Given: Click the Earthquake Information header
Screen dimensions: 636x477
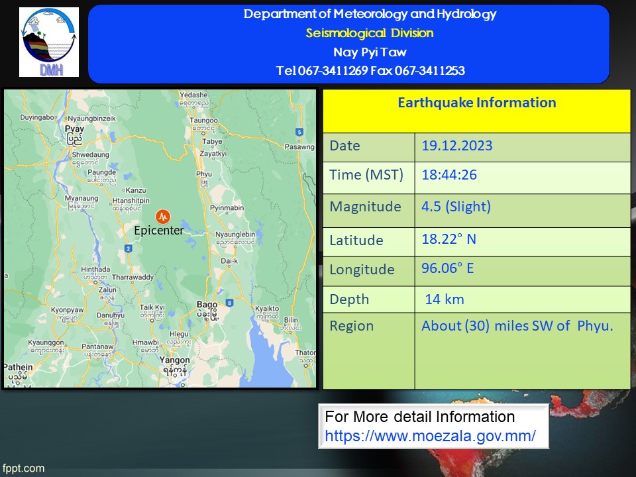Looking at the screenshot, I should (x=476, y=103).
